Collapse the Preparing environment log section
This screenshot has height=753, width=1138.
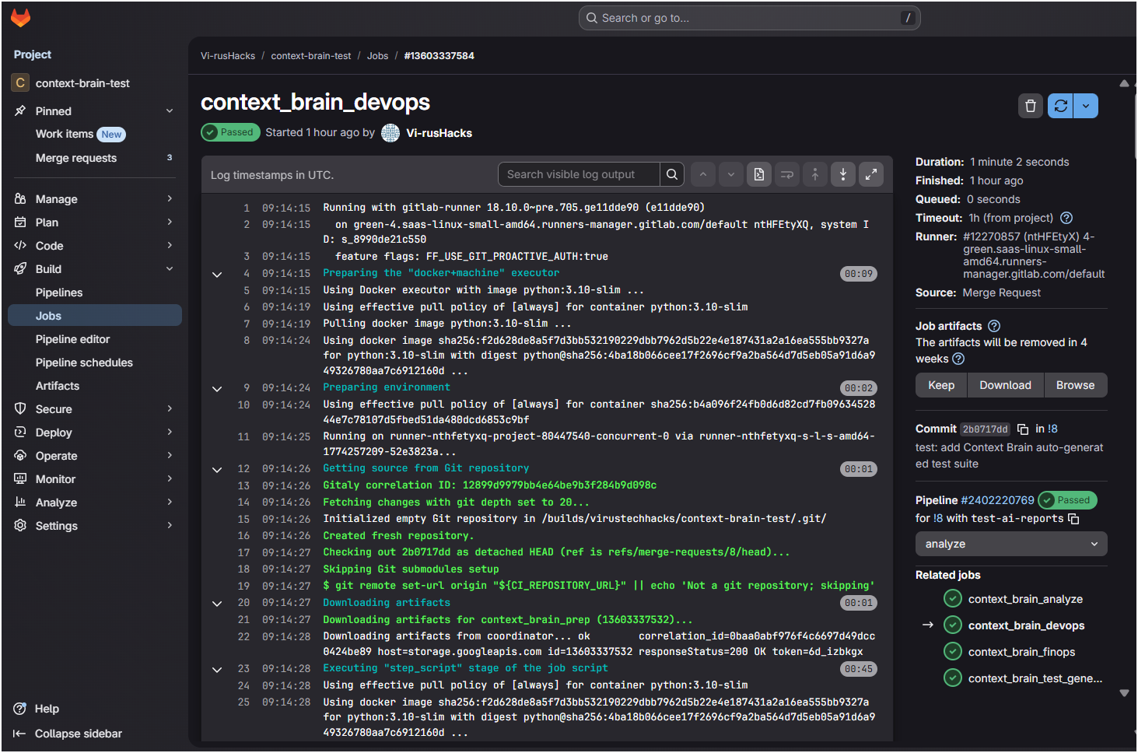point(217,388)
